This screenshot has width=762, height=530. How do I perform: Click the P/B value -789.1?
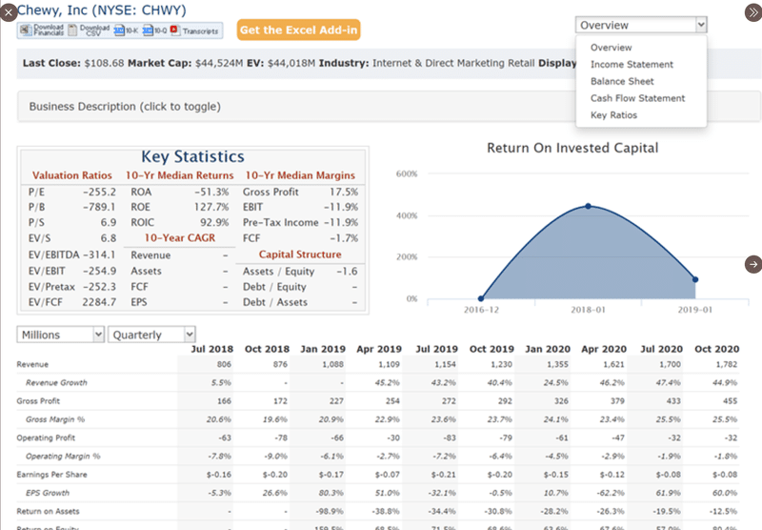tap(99, 207)
